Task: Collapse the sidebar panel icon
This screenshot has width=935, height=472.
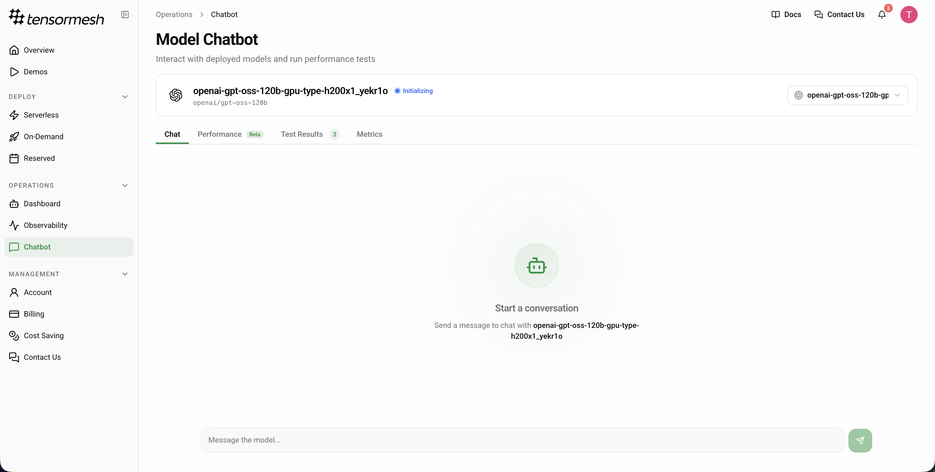Action: click(x=125, y=15)
